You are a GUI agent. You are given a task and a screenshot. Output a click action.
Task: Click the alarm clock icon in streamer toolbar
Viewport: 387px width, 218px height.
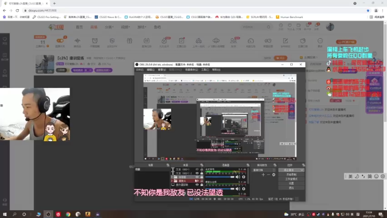(95, 41)
